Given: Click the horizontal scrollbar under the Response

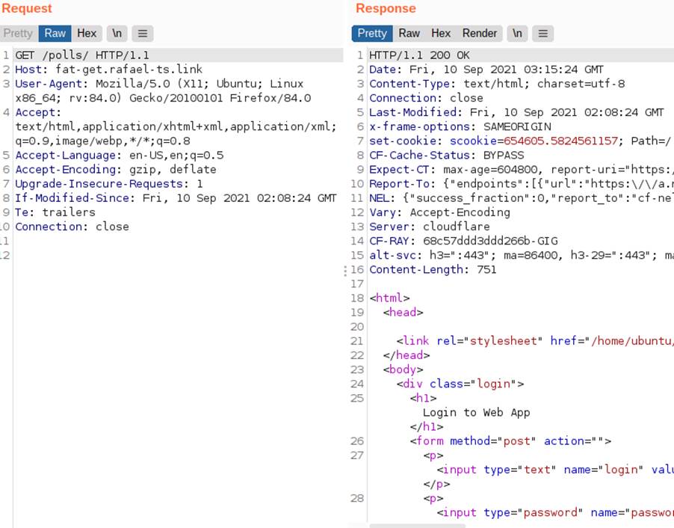Looking at the screenshot, I should pos(417,525).
